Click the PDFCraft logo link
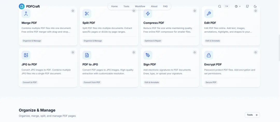The width and height of the screenshot is (280, 122). (29, 6)
